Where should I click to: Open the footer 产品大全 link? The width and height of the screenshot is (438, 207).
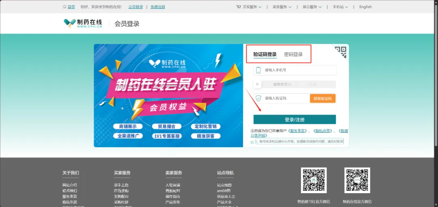point(224,202)
